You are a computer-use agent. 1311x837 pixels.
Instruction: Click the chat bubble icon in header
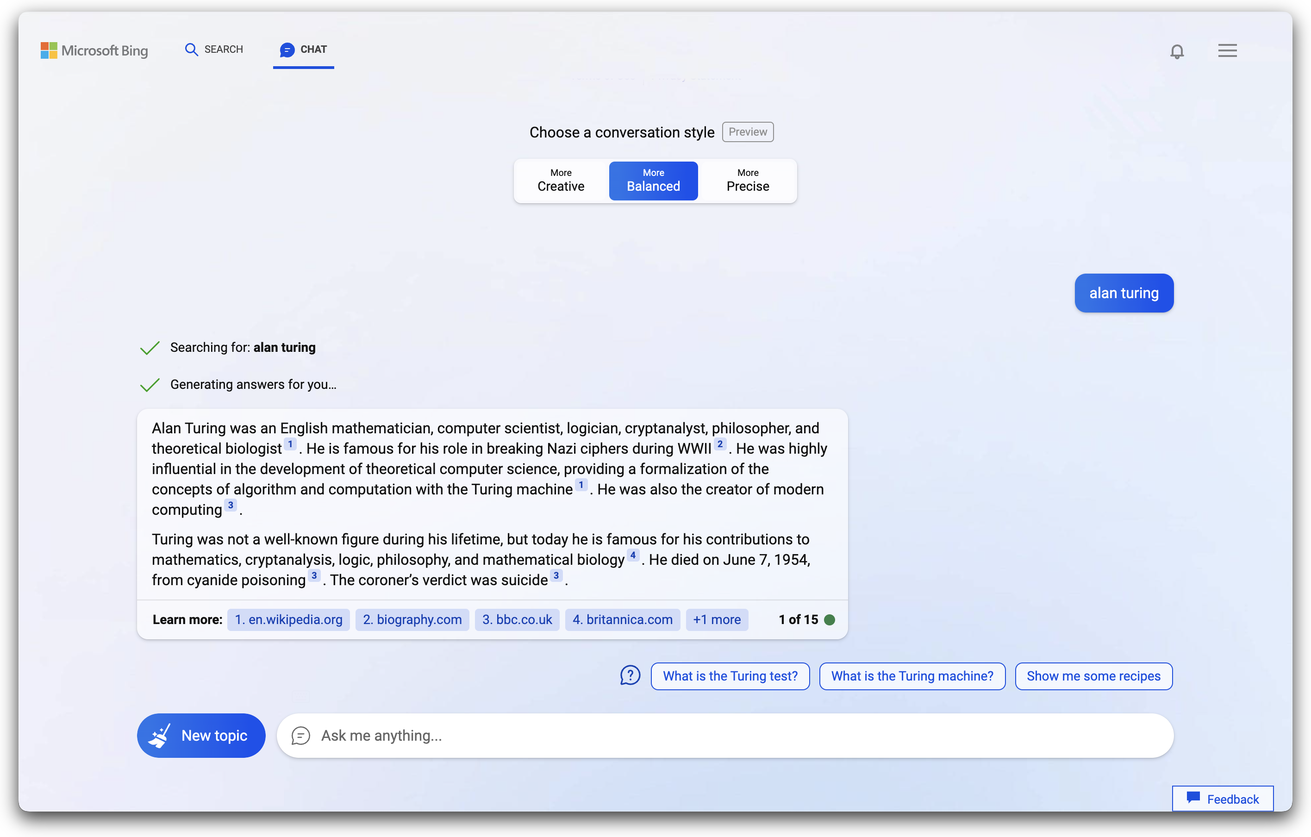tap(287, 50)
